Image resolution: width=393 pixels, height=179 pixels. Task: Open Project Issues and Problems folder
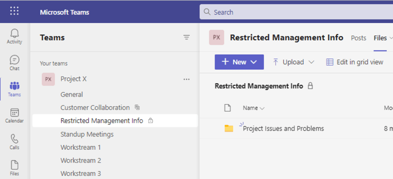(x=283, y=129)
